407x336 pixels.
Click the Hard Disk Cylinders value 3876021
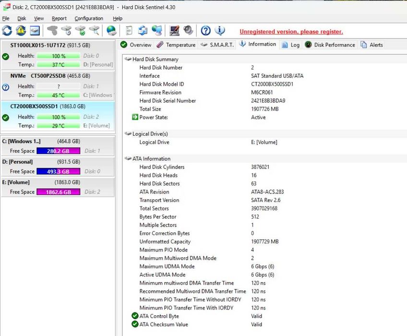point(260,167)
